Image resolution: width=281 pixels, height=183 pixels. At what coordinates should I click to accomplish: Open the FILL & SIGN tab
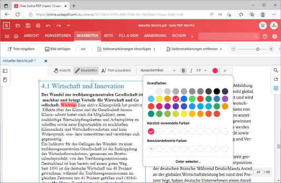point(128,35)
